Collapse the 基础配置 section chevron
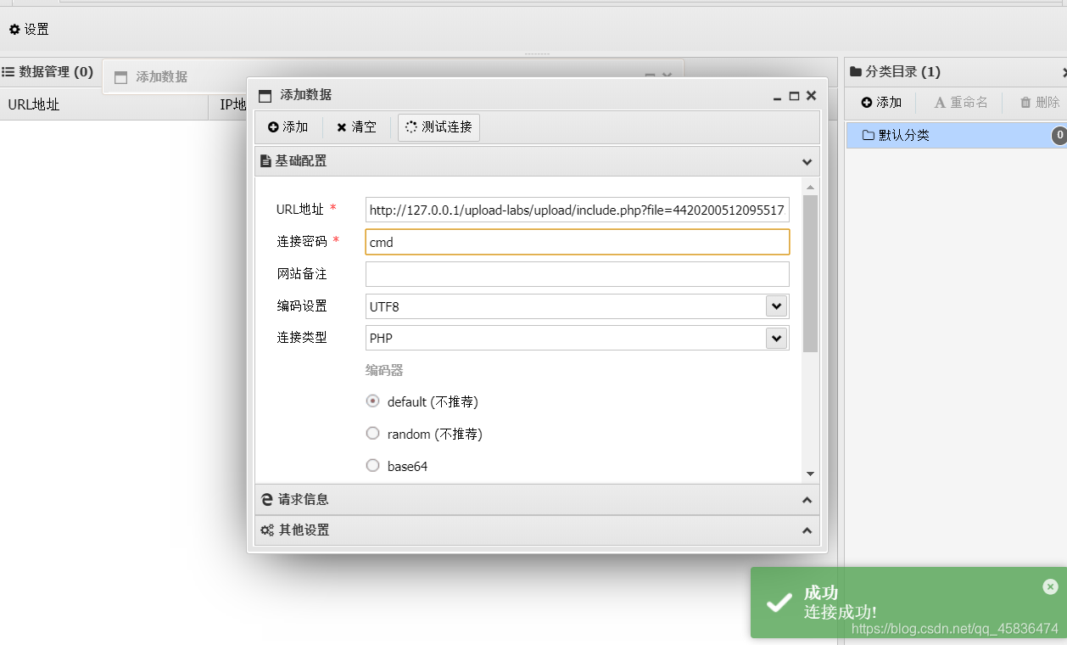Viewport: 1067px width, 645px height. pos(807,161)
